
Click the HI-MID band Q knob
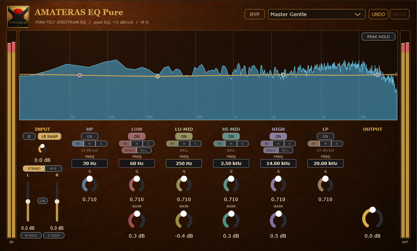coord(231,184)
